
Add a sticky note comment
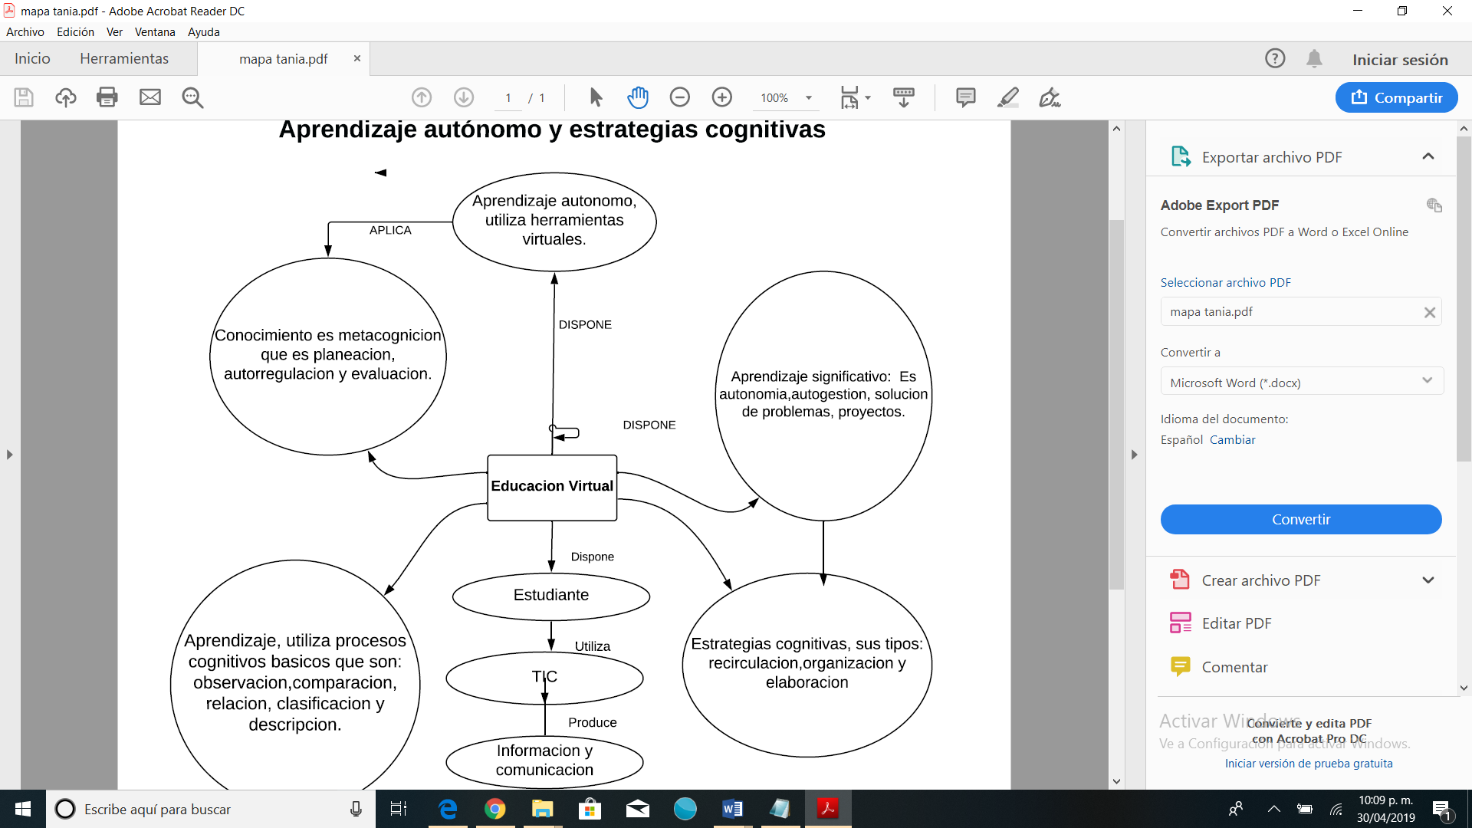[x=966, y=97]
